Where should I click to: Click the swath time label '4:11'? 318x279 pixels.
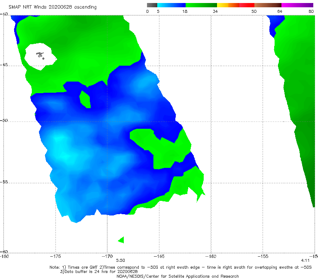pos(305,261)
